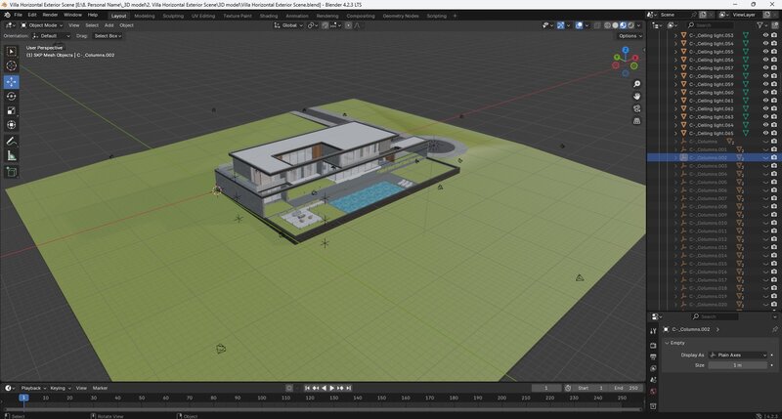Disable render camera for C-_Ceiling light.065

pos(774,133)
